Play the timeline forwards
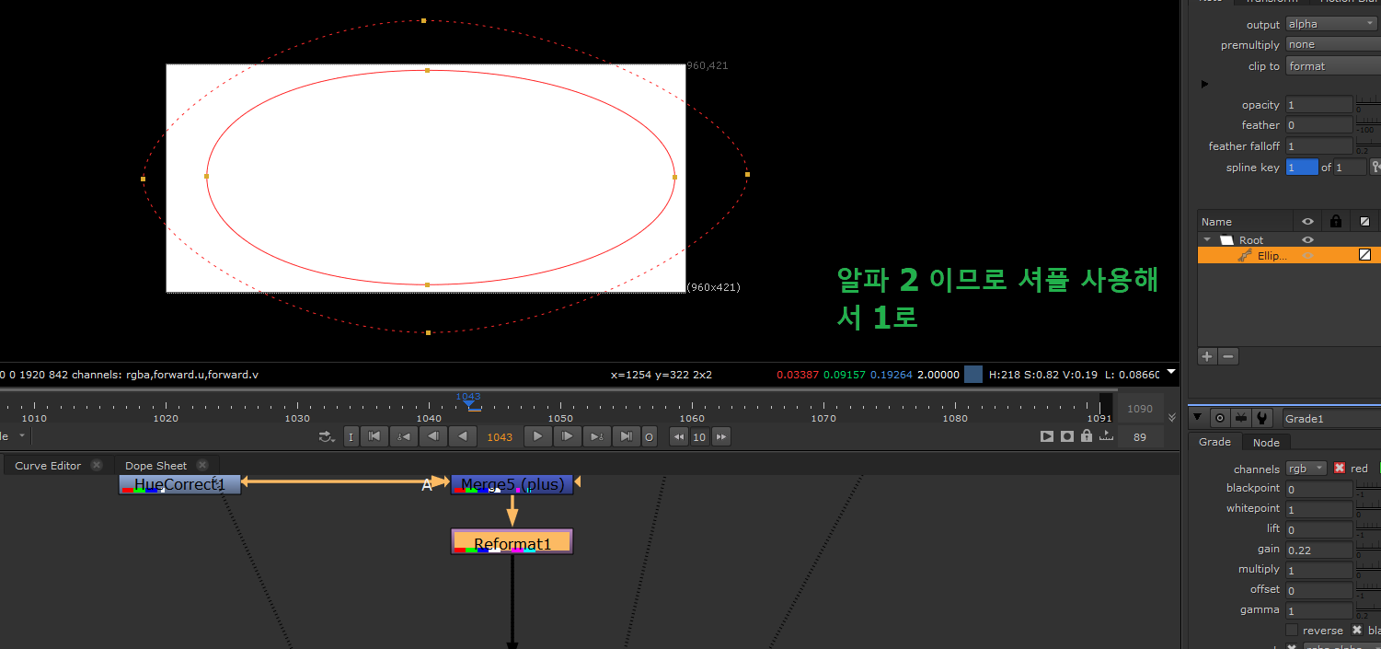The height and width of the screenshot is (649, 1381). 538,436
